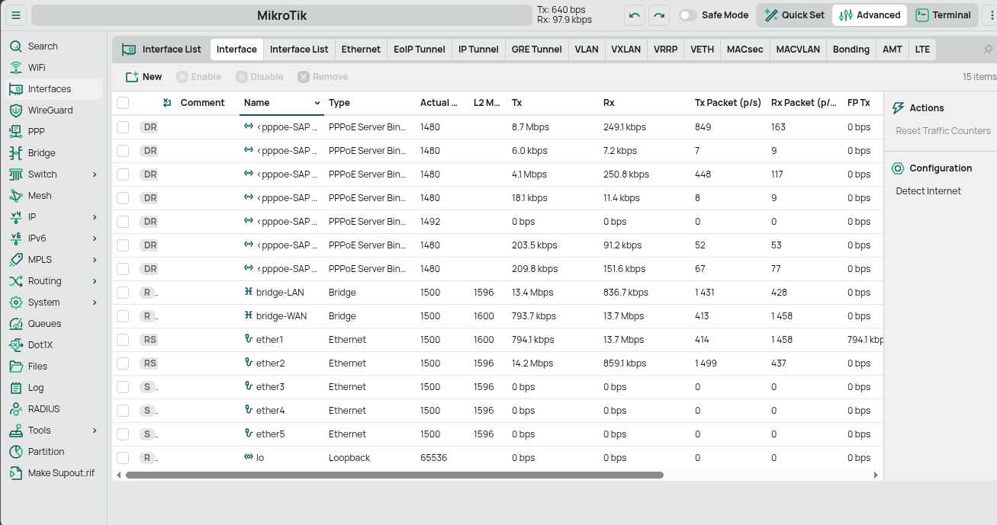Select the Bridge icon in sidebar
The width and height of the screenshot is (997, 525).
pyautogui.click(x=16, y=153)
